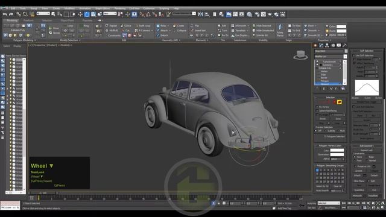
Task: Open the Hierarchy command panel tab
Action: (327, 45)
